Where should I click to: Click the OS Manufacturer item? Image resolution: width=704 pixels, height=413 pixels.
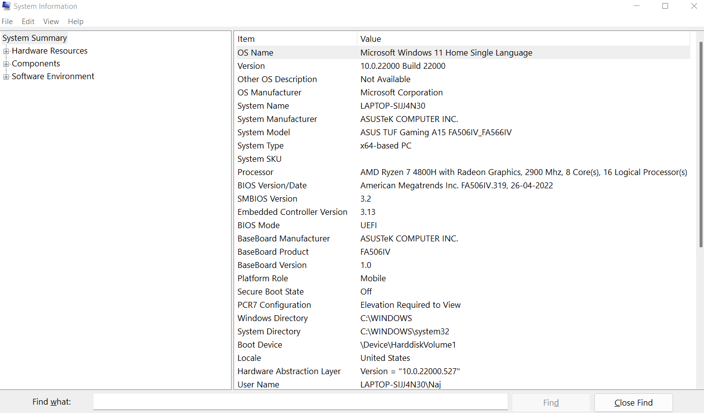(269, 92)
